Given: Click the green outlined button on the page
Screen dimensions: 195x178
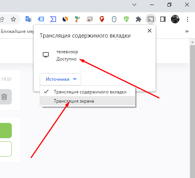Looking at the screenshot, I should tap(6, 149).
